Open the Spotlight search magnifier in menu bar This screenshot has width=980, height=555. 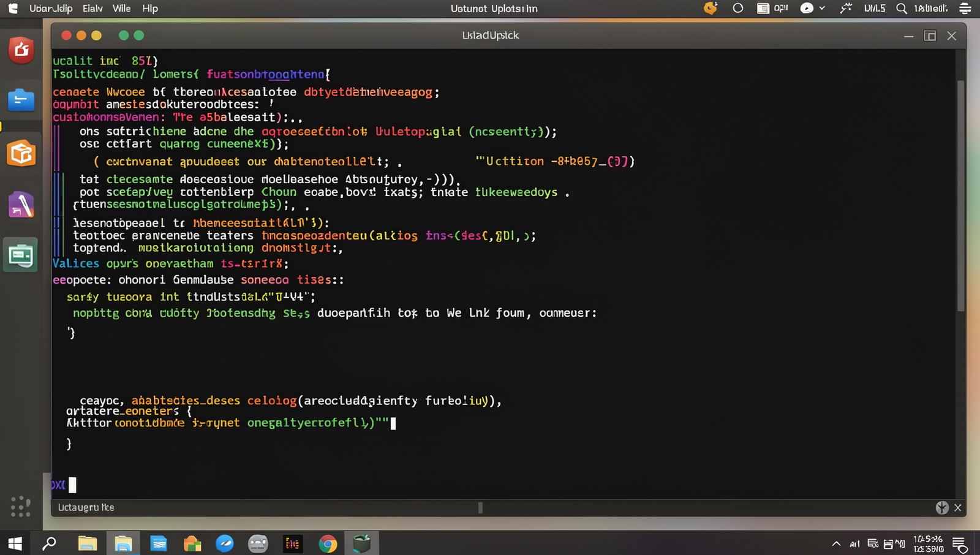902,9
